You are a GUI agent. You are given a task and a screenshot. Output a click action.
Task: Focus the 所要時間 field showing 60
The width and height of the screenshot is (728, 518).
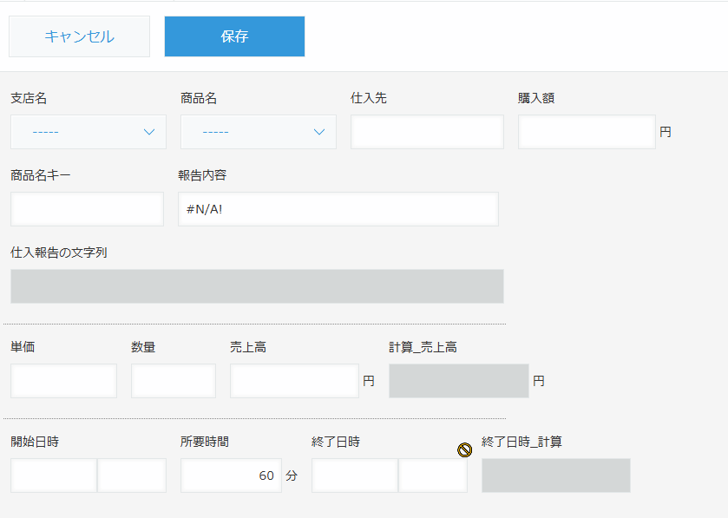[x=231, y=475]
